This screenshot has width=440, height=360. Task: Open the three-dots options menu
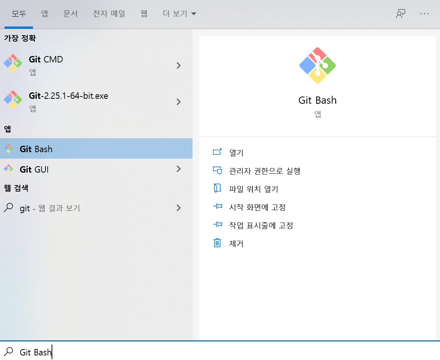pyautogui.click(x=424, y=14)
